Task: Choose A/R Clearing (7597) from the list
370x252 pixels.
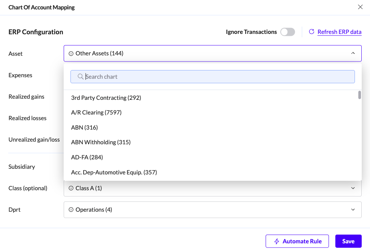Action: [96, 112]
